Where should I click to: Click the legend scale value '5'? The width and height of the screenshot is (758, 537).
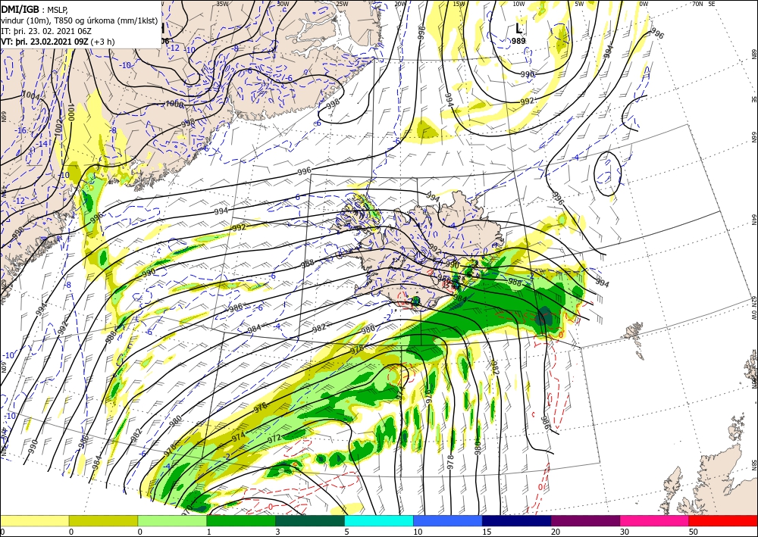click(x=347, y=532)
